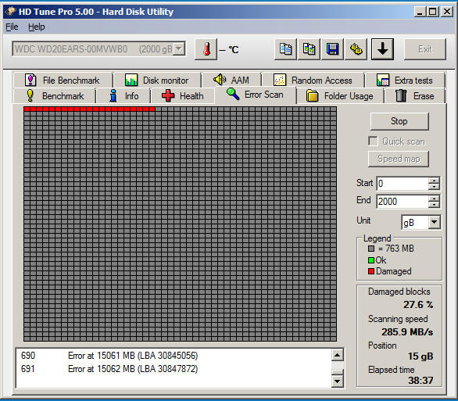This screenshot has width=458, height=401.
Task: Open the File menu
Action: tap(12, 27)
